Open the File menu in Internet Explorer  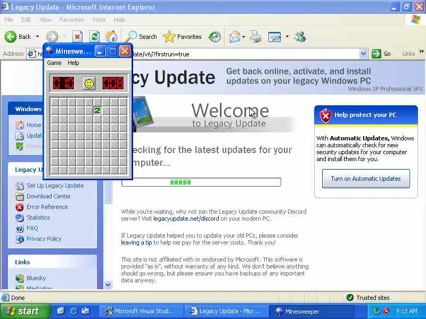9,20
